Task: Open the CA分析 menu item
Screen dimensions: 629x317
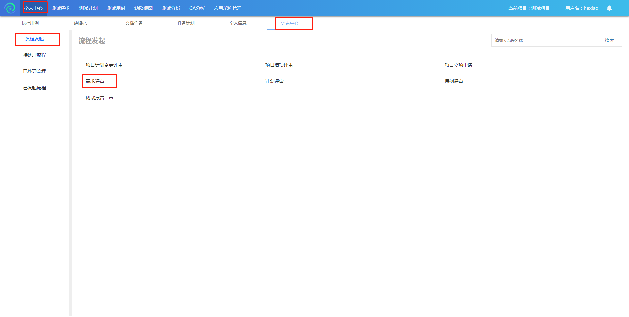Action: coord(197,8)
